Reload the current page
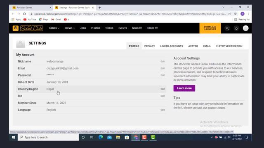The width and height of the screenshot is (264, 148). [x=25, y=14]
